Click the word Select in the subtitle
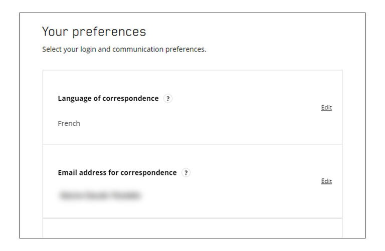This screenshot has width=385, height=251. pyautogui.click(x=52, y=50)
